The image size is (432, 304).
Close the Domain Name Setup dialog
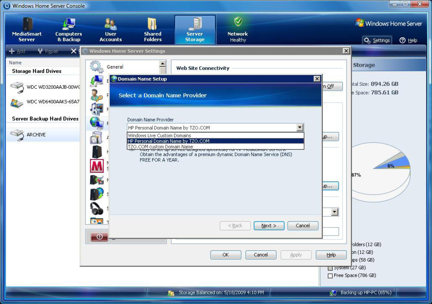[317, 79]
